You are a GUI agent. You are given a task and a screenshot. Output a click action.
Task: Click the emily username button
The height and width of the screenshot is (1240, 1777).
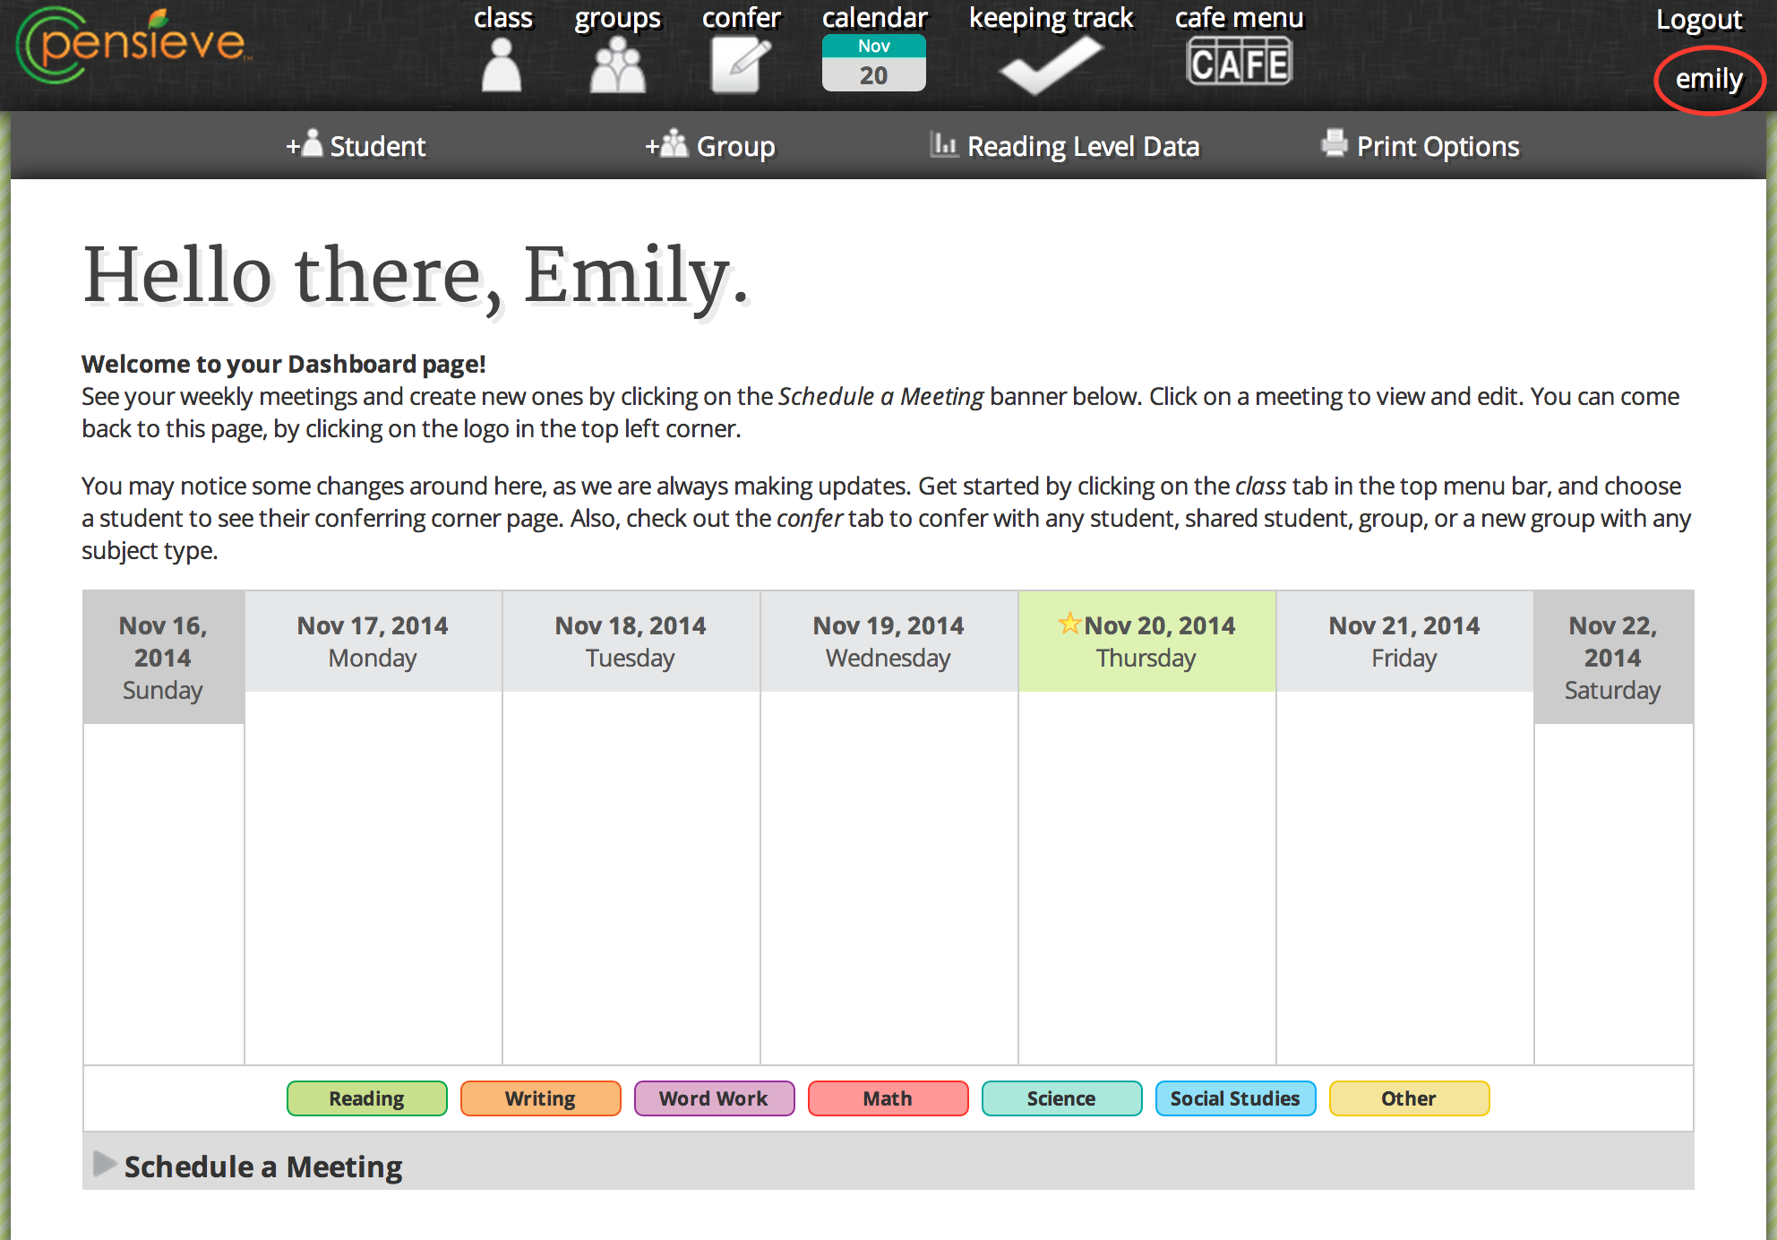coord(1715,75)
